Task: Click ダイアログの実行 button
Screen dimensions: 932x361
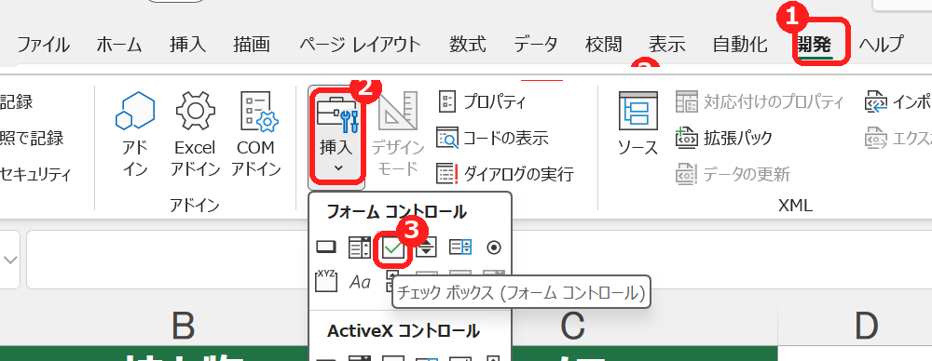Action: 505,174
